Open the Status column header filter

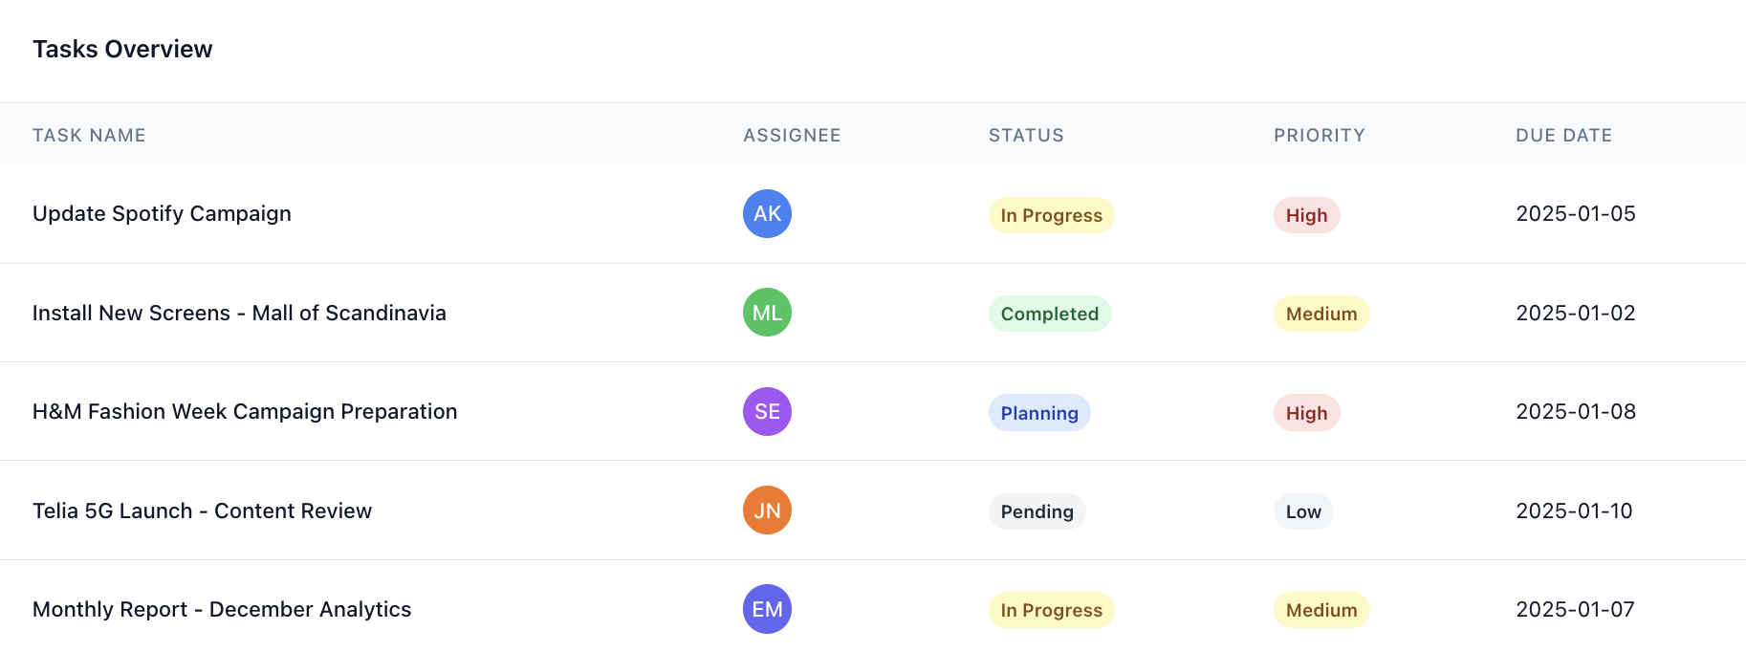tap(1026, 135)
